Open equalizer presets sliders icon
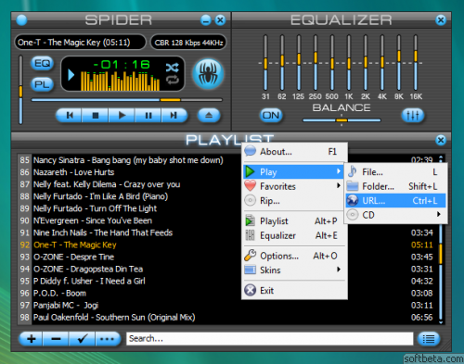This screenshot has height=364, width=464. pos(412,116)
